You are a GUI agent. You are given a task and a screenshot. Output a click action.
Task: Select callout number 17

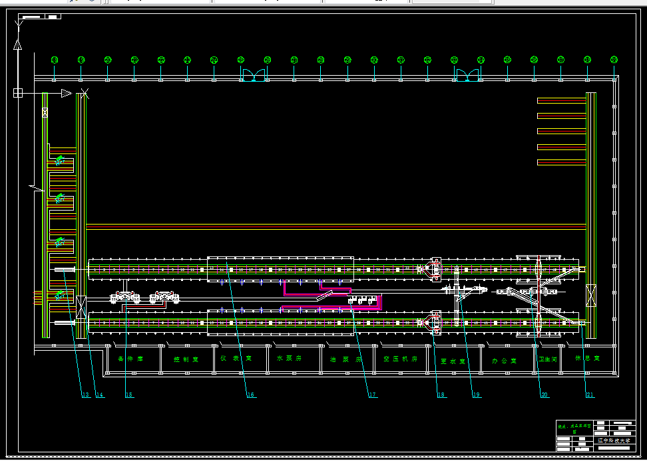373,395
